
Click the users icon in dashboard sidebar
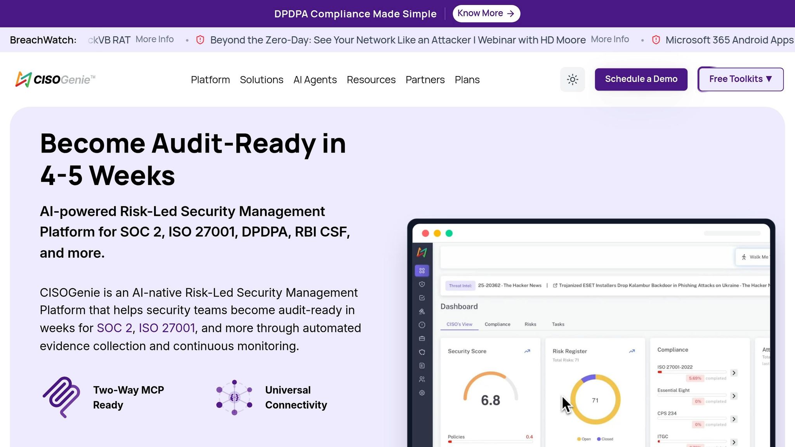click(x=422, y=379)
